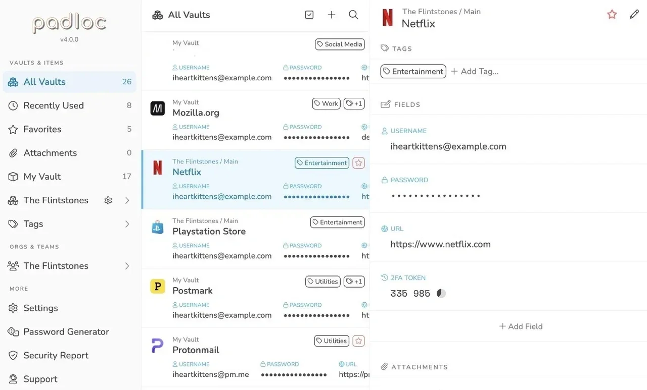Toggle favorite star in Netflix detail header

coord(612,15)
